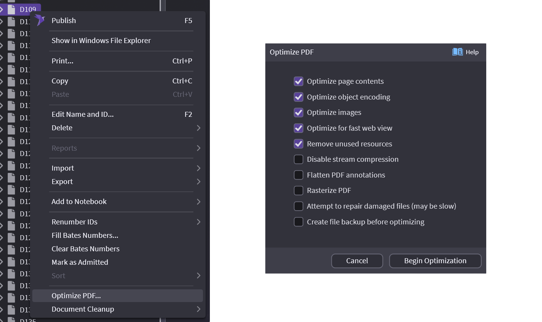Uncheck Optimize images option

point(299,113)
